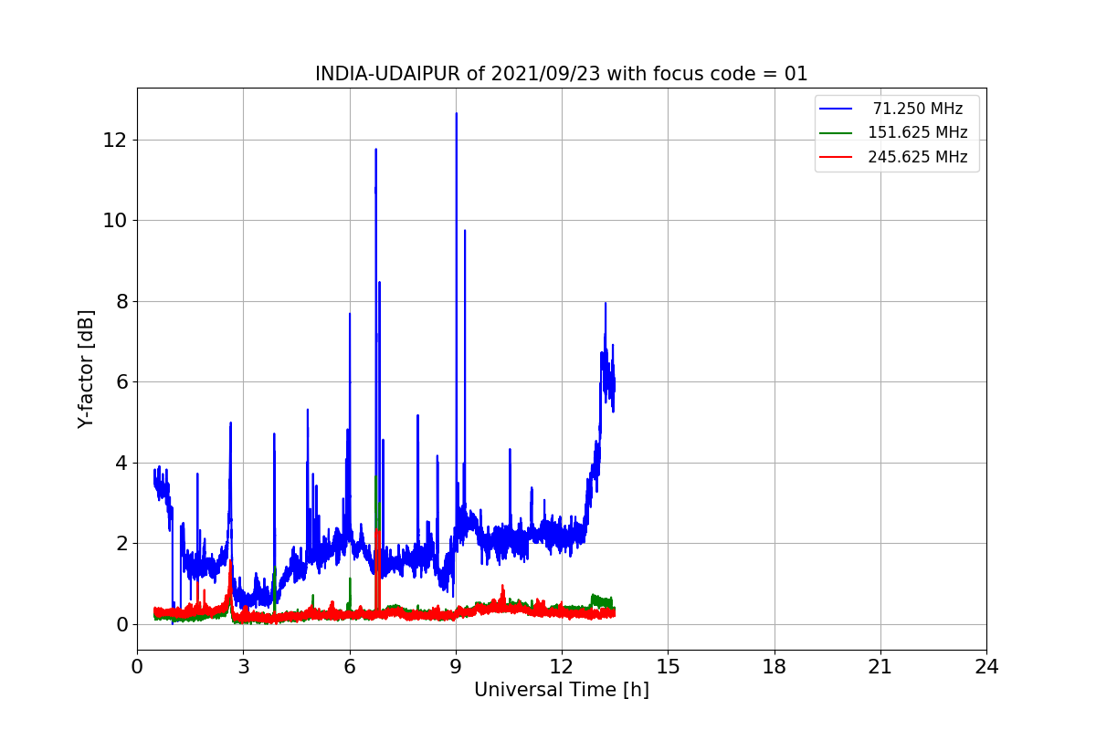Select the "245.625 MHz" legend label
Image resolution: width=1096 pixels, height=730 pixels.
click(x=918, y=157)
